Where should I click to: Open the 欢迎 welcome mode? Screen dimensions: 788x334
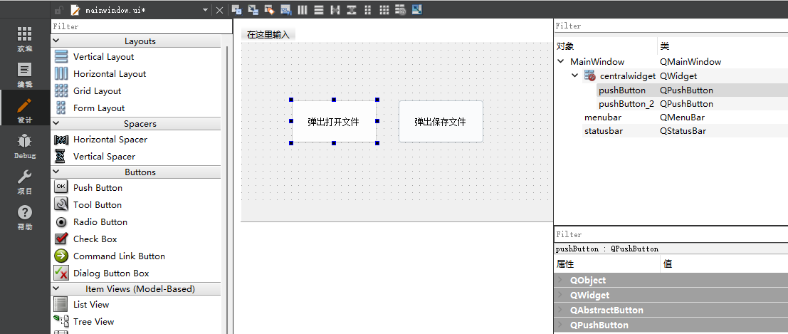click(x=25, y=39)
